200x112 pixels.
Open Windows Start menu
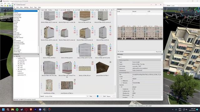(3, 110)
